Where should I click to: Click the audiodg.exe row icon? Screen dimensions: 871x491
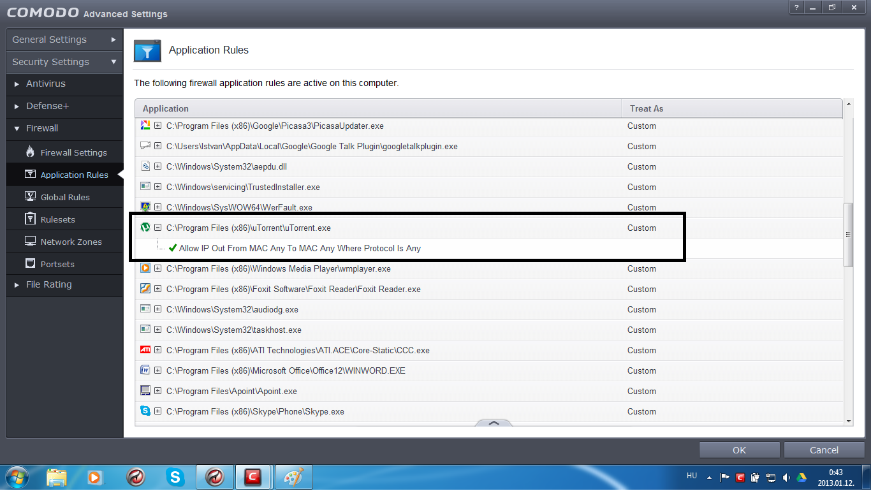(145, 309)
